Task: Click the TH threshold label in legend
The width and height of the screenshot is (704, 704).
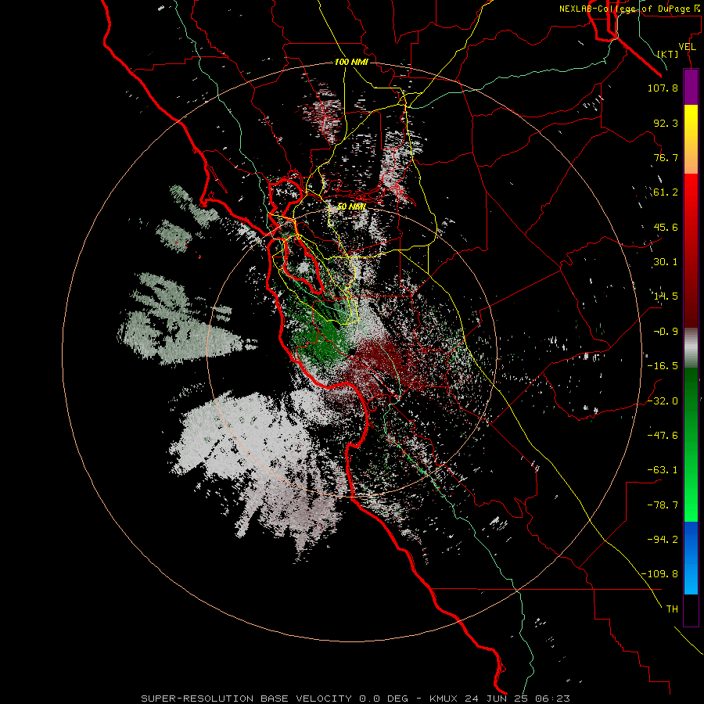Action: tap(672, 609)
